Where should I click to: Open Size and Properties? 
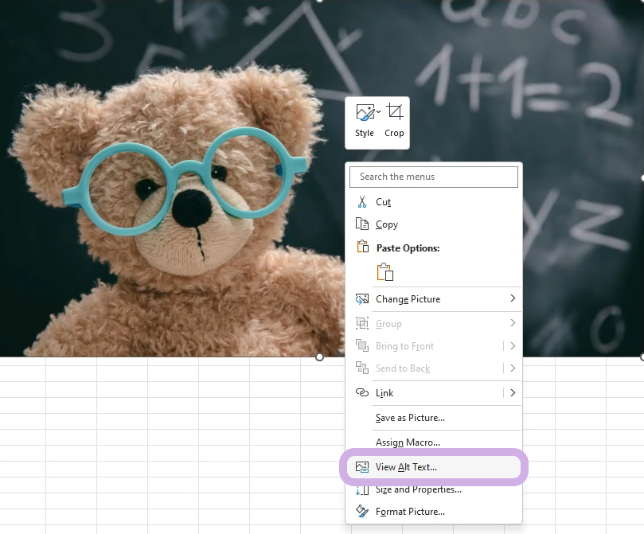coord(418,489)
